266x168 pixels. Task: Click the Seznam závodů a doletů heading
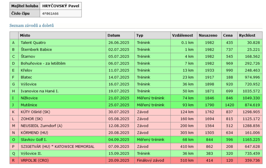pyautogui.click(x=32, y=25)
